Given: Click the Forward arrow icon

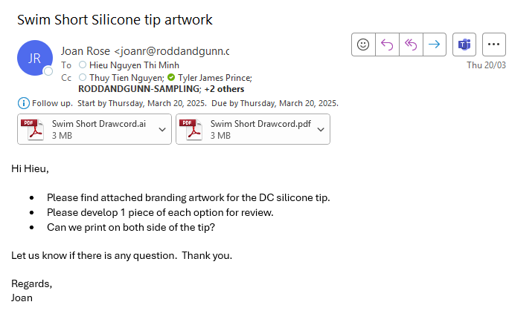Looking at the screenshot, I should (435, 45).
